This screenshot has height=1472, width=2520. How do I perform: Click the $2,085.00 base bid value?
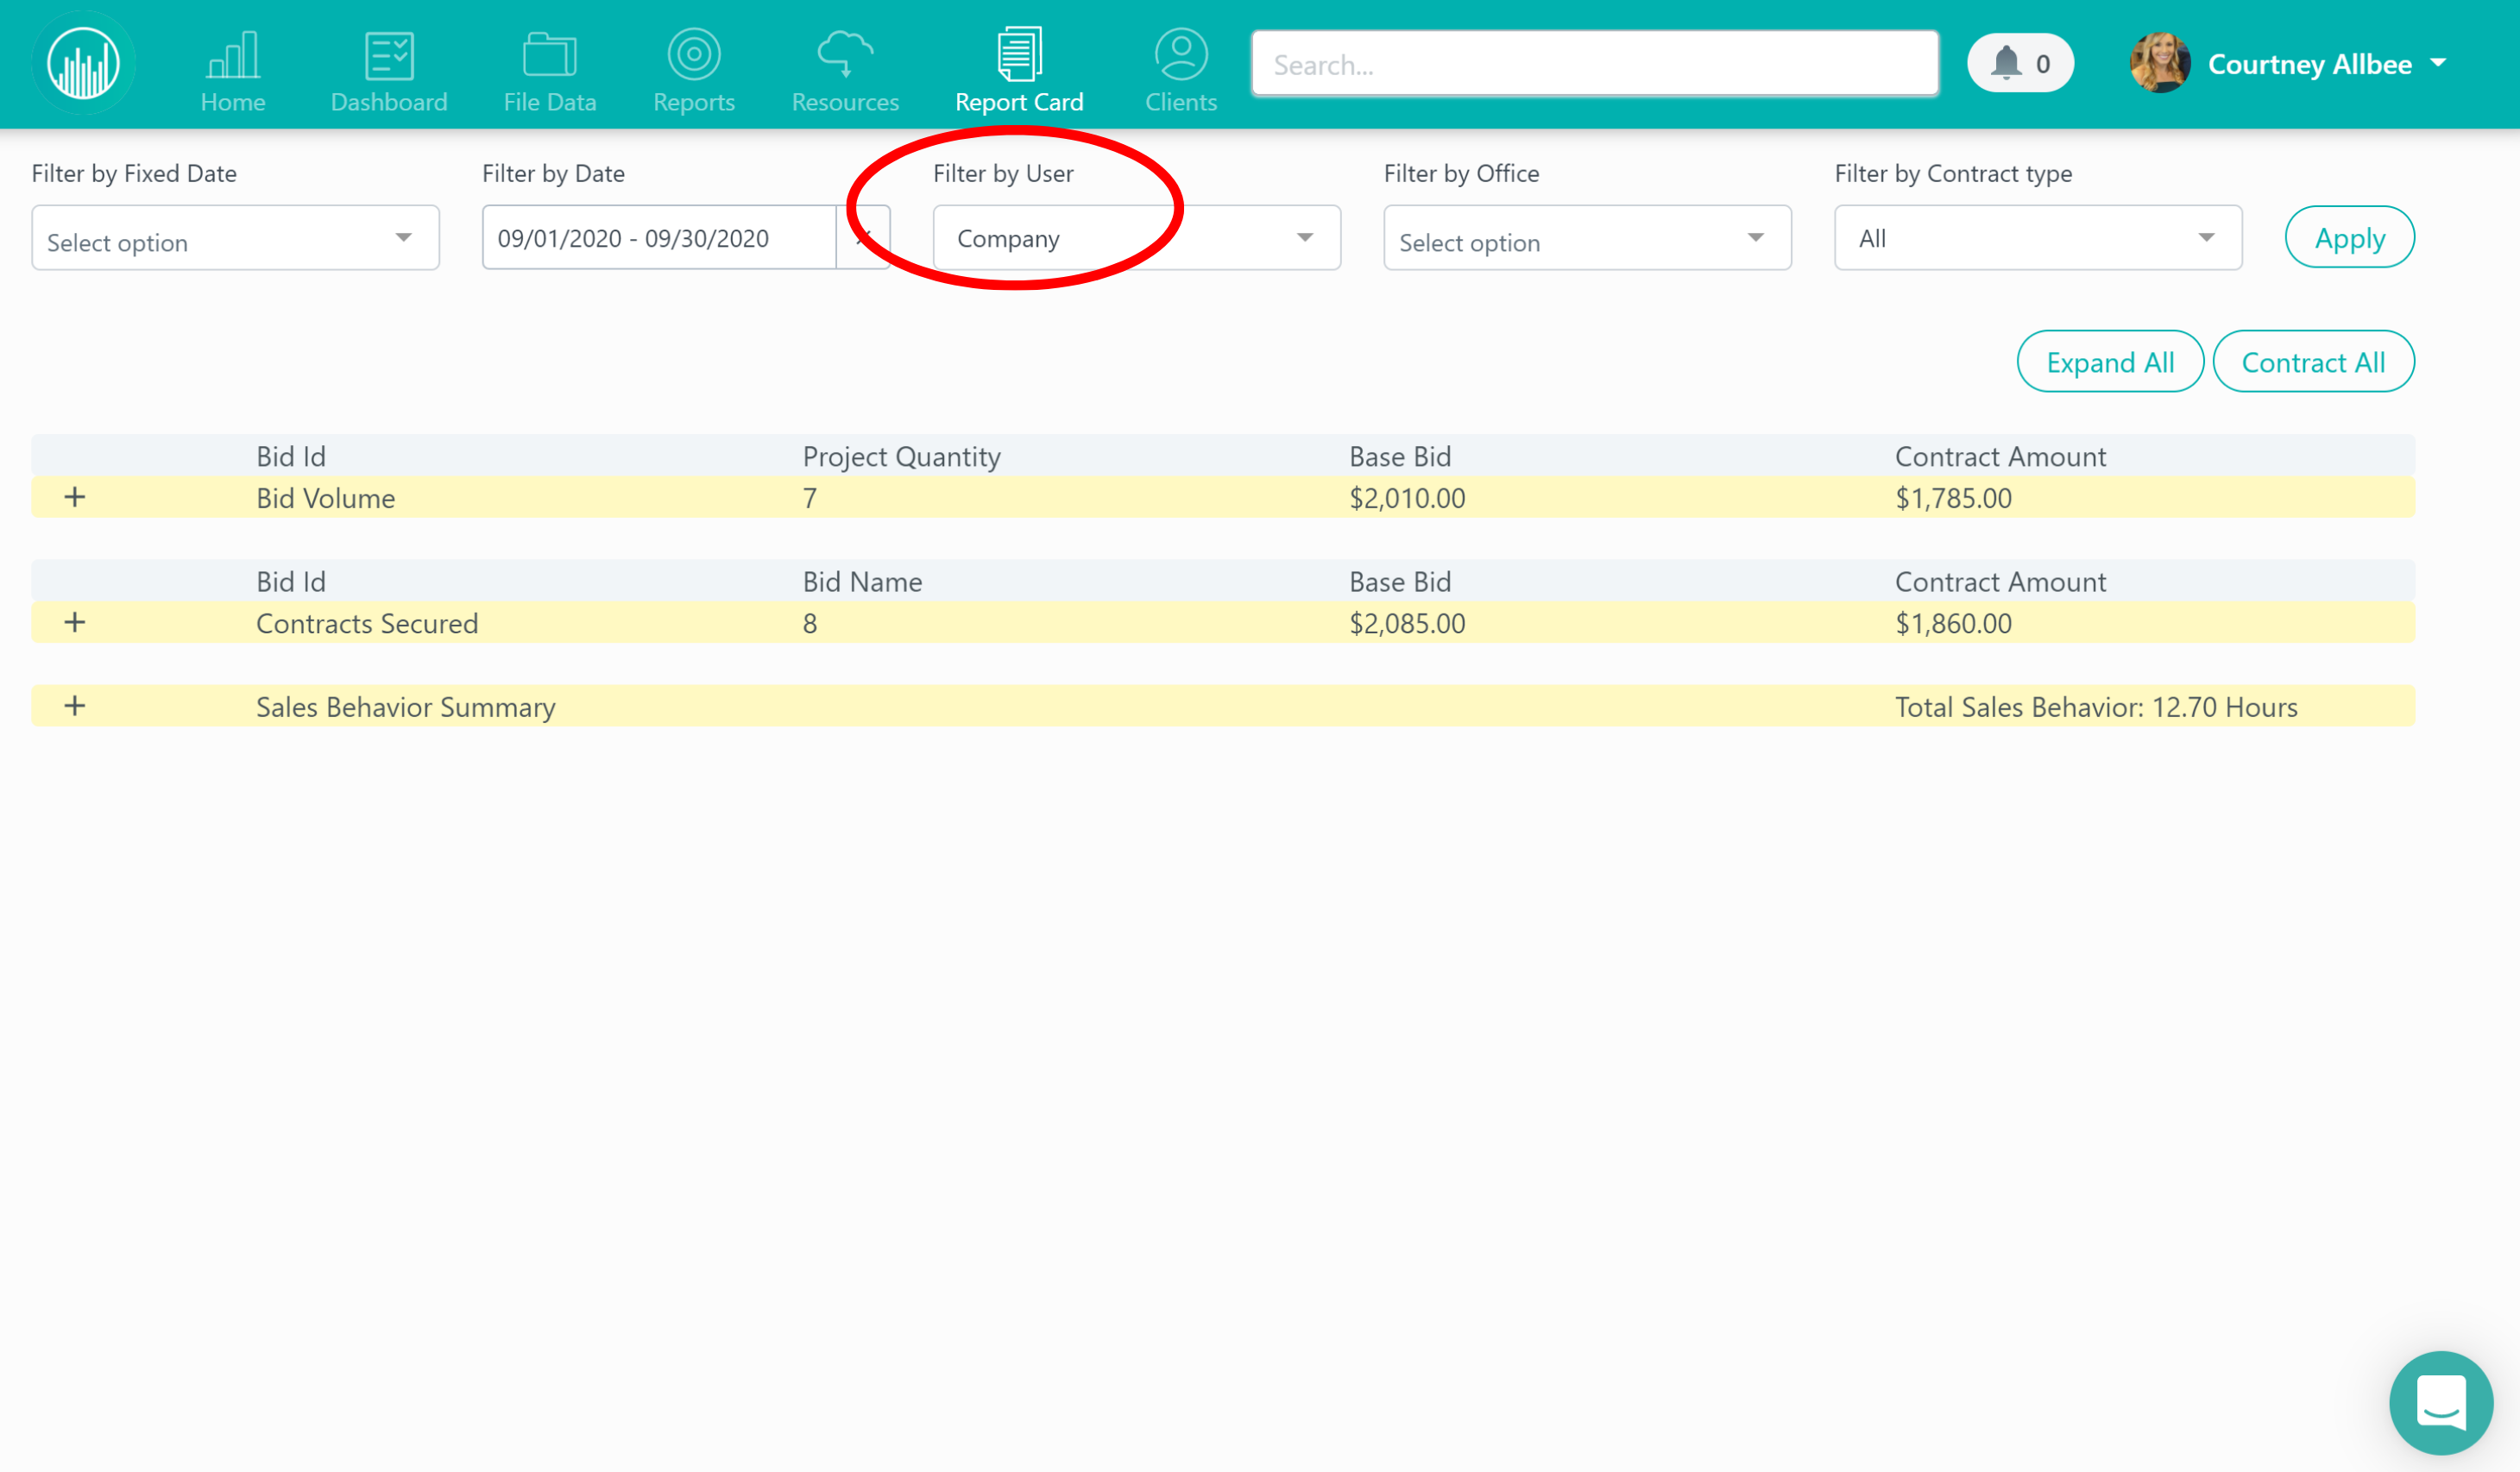[x=1407, y=623]
